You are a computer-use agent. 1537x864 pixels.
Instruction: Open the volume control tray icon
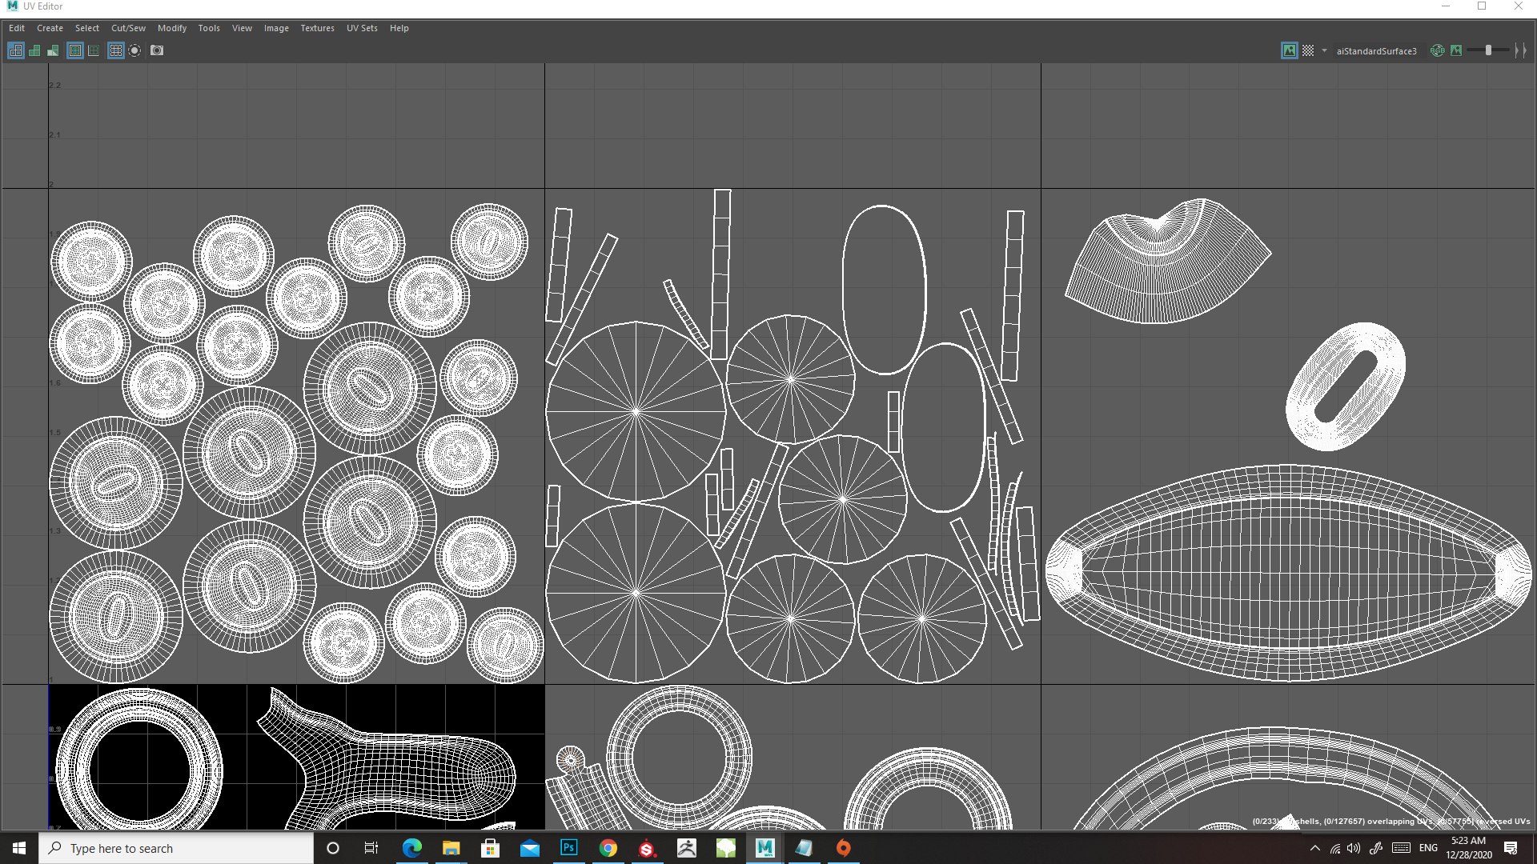click(x=1354, y=848)
